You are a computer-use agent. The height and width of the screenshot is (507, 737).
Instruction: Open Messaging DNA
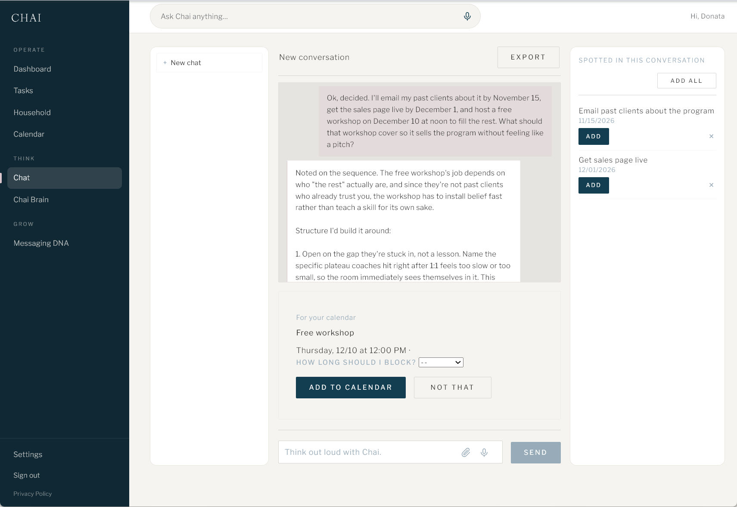point(41,243)
